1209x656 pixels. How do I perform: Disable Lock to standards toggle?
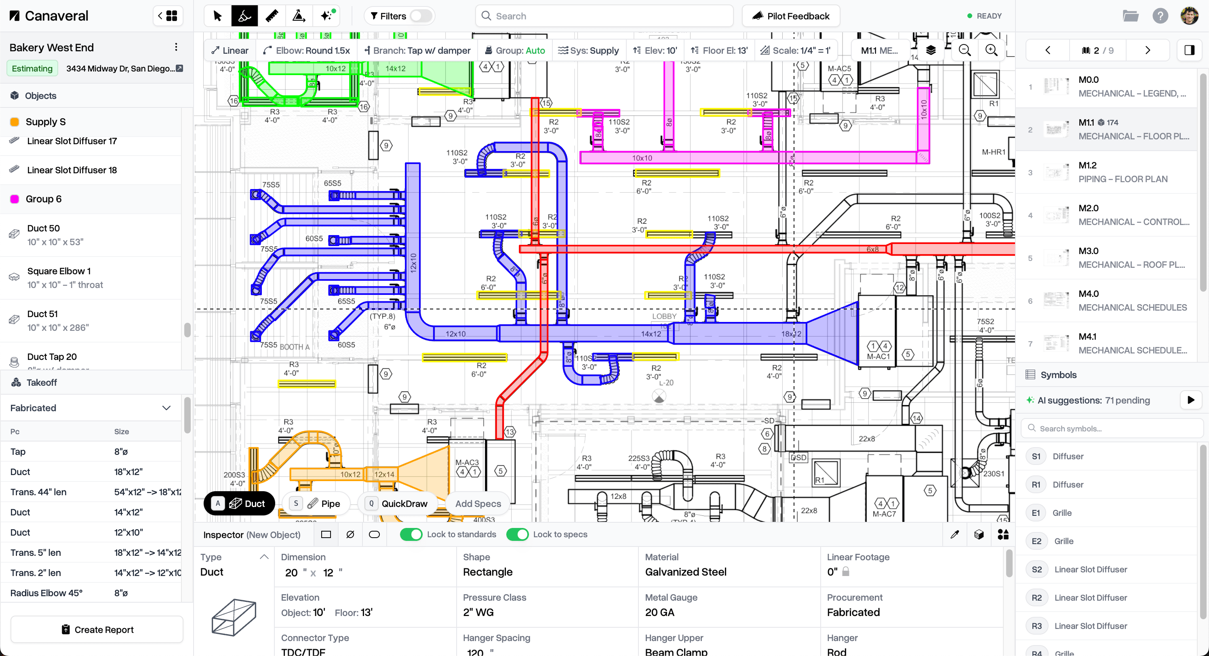[x=411, y=534]
